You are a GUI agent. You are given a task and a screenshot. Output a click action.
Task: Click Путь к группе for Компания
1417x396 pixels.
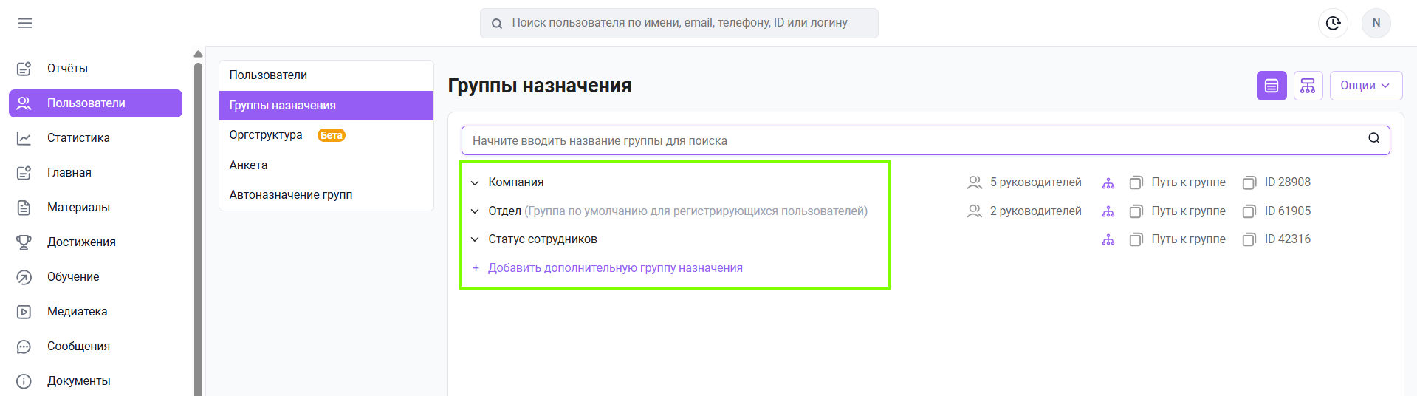coord(1188,182)
